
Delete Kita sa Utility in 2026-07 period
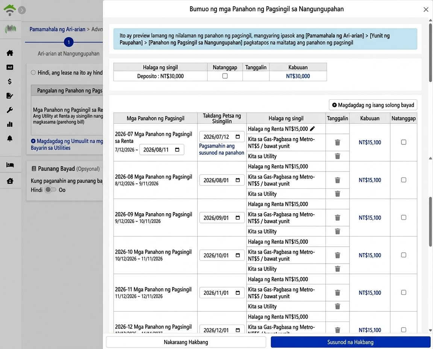coord(338,156)
